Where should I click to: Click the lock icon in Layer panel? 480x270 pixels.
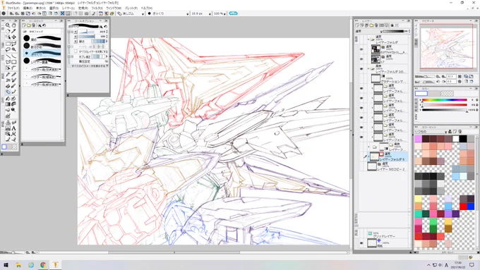click(x=392, y=25)
